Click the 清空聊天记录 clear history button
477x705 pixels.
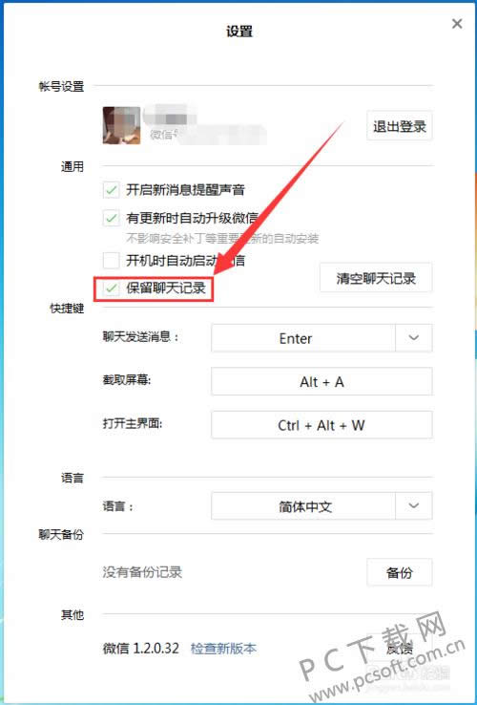pyautogui.click(x=376, y=278)
